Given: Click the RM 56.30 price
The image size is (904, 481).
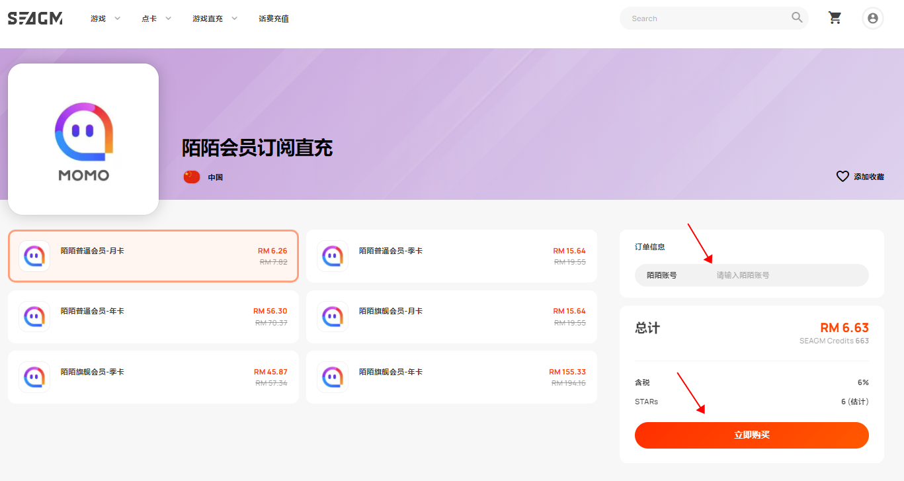Looking at the screenshot, I should coord(270,311).
